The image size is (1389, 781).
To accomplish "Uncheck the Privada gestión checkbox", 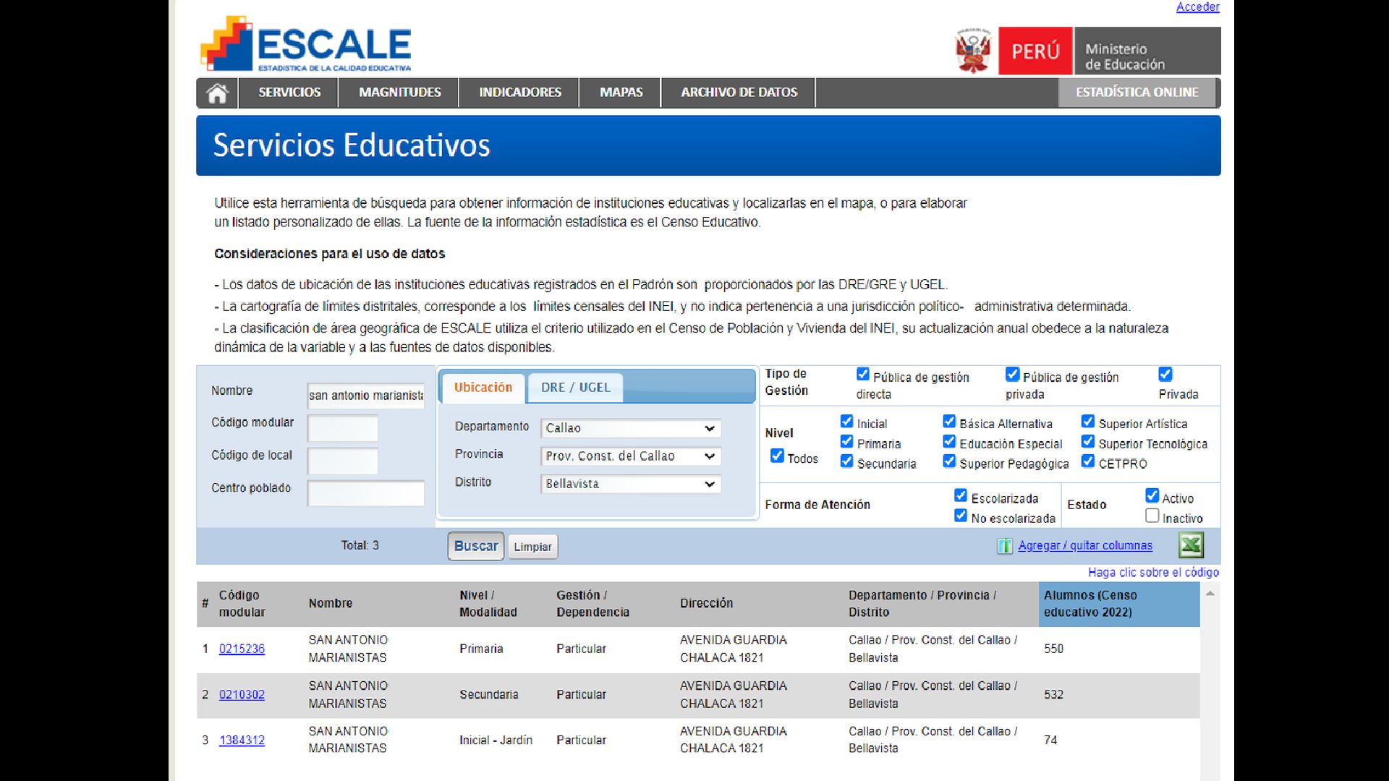I will (1165, 375).
